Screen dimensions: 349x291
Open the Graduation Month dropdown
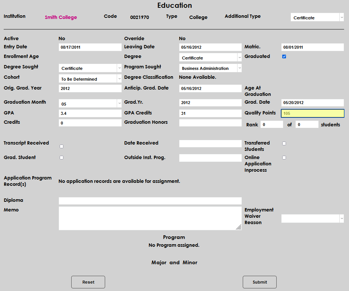coord(90,104)
